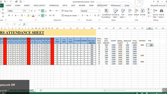Click the Format Painter brush icon

[3, 16]
